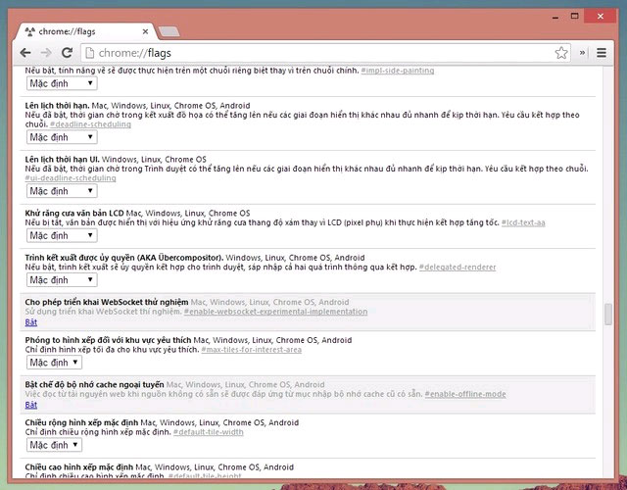Image resolution: width=627 pixels, height=490 pixels.
Task: Click the vertical scrollbar thumb
Action: click(x=608, y=315)
